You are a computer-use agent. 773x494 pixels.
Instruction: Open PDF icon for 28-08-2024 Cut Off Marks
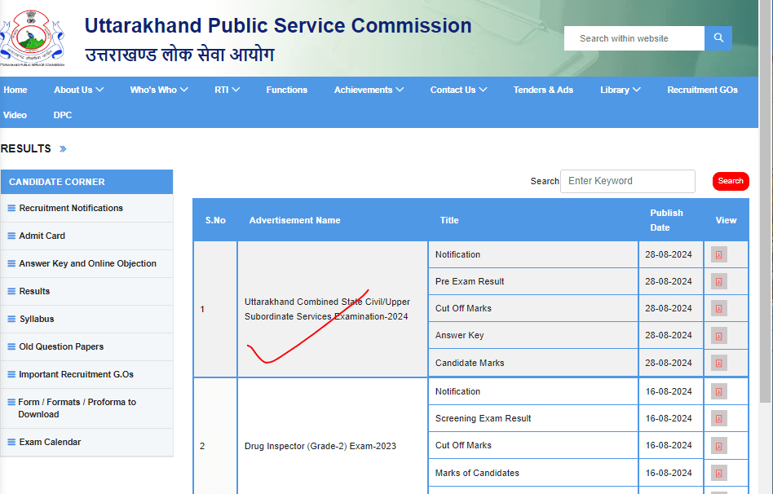(x=718, y=309)
